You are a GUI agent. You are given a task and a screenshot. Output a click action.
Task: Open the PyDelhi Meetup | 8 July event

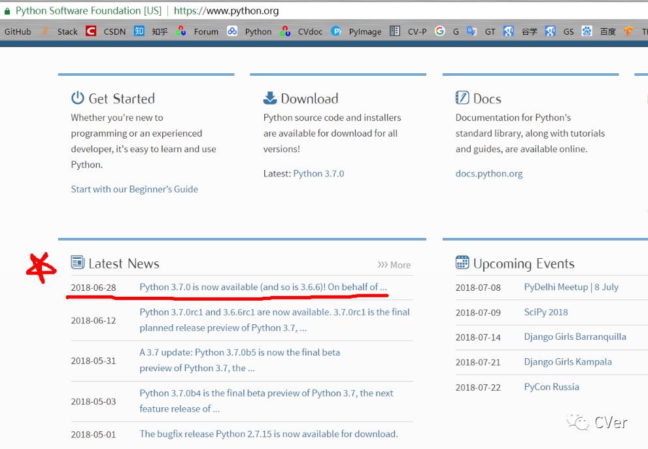pos(571,287)
